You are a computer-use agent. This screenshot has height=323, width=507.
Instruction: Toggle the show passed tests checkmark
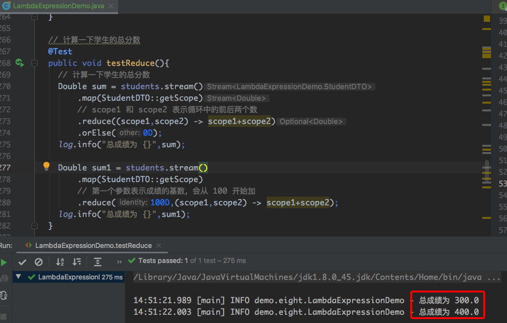22,262
